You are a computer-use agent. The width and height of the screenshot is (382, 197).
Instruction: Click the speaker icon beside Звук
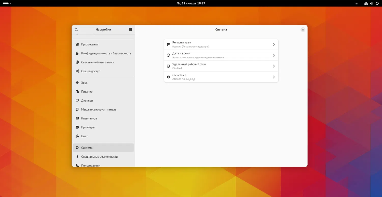pyautogui.click(x=77, y=83)
